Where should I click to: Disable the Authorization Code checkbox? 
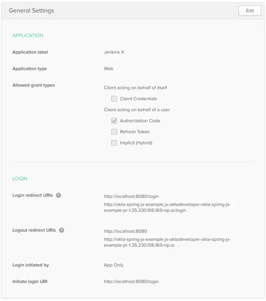pyautogui.click(x=114, y=121)
